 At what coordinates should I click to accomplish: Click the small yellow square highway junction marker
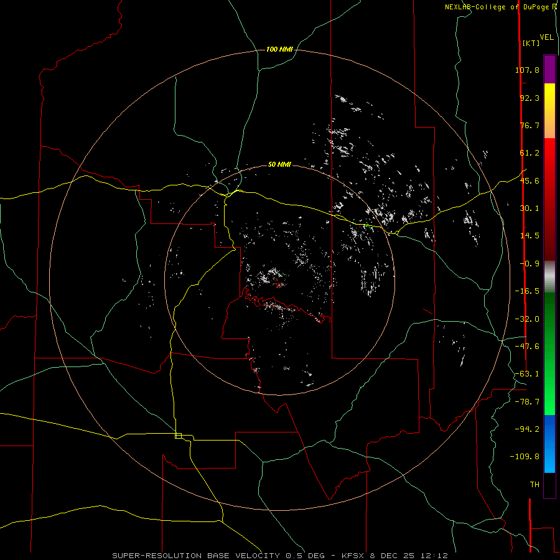click(x=178, y=436)
